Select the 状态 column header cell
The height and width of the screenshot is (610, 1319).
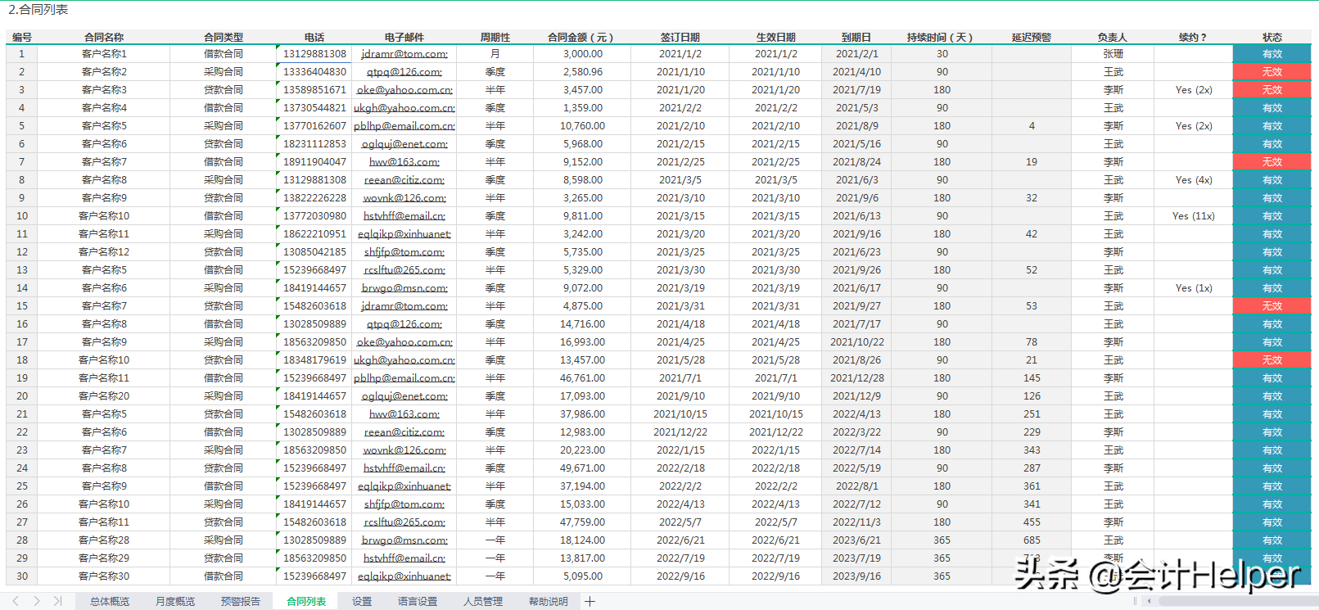1272,37
